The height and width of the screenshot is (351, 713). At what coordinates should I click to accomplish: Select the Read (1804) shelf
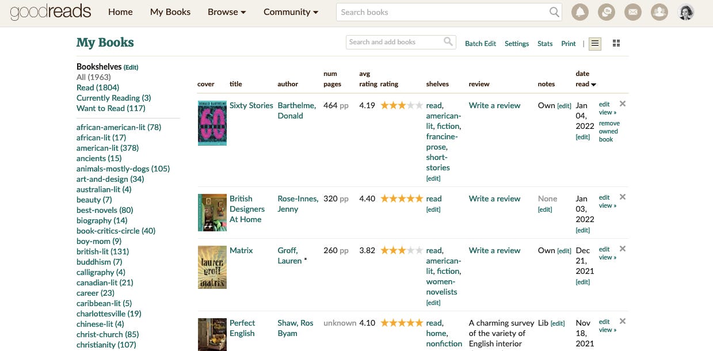click(x=98, y=87)
